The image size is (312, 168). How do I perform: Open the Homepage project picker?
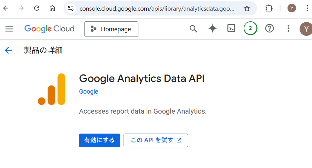pyautogui.click(x=111, y=29)
